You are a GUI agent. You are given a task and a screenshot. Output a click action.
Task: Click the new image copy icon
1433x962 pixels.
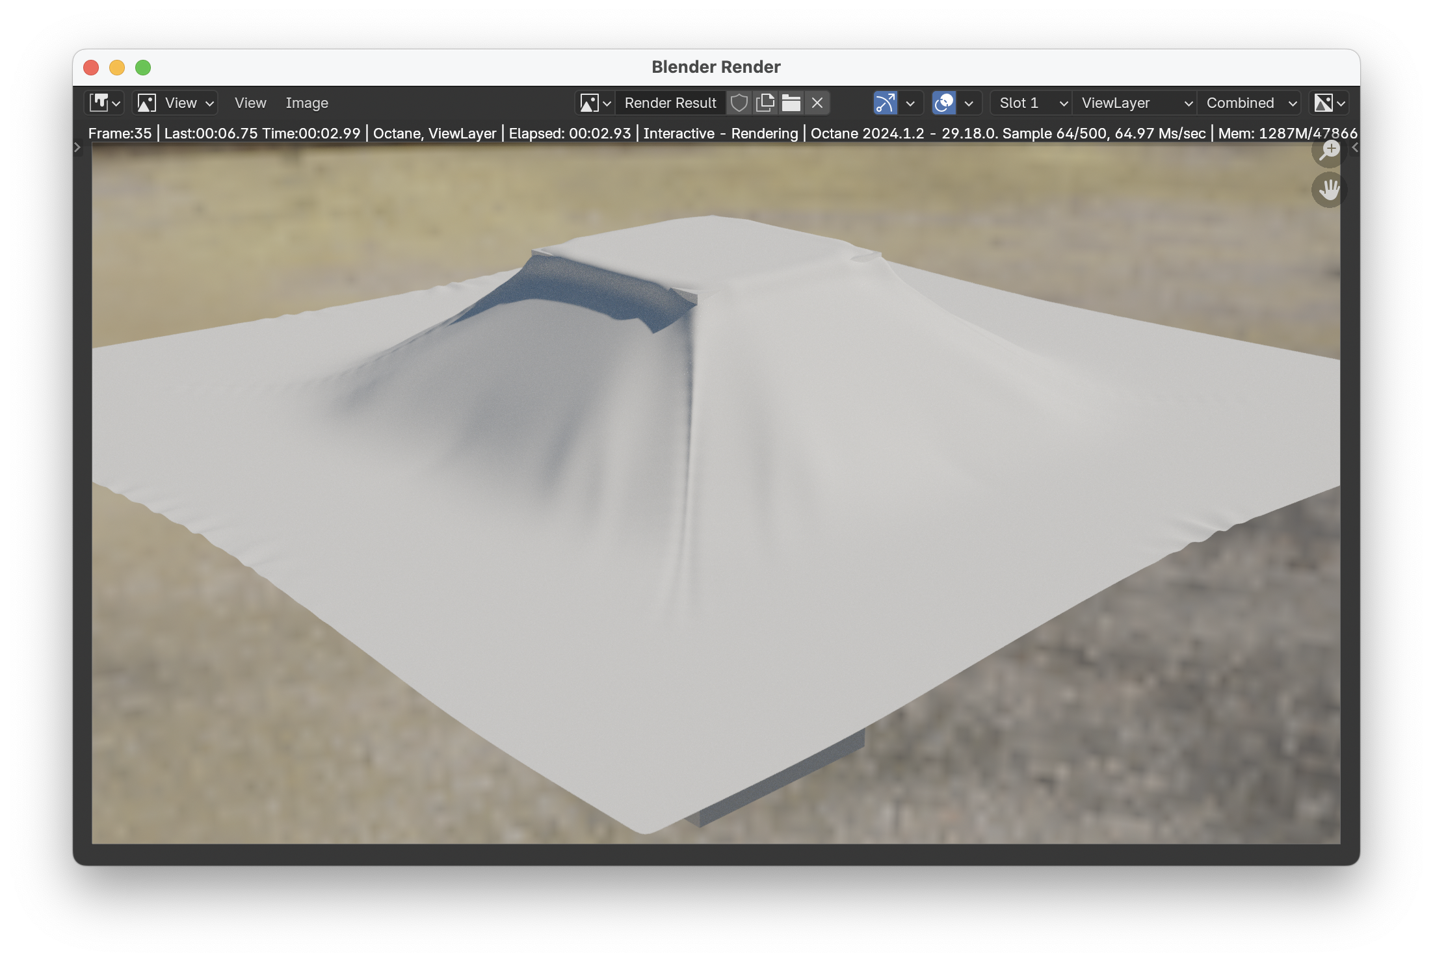pyautogui.click(x=765, y=103)
